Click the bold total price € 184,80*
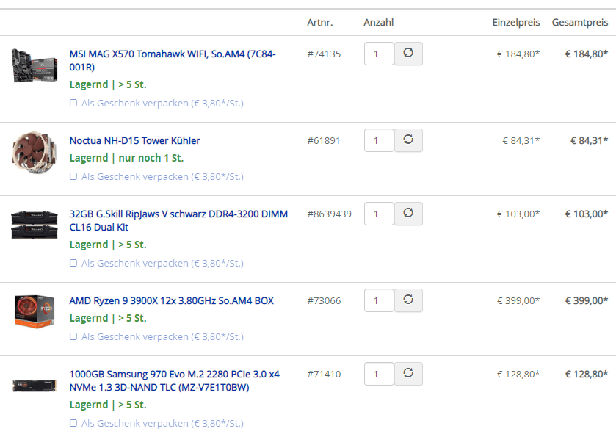This screenshot has height=434, width=616. coord(586,54)
